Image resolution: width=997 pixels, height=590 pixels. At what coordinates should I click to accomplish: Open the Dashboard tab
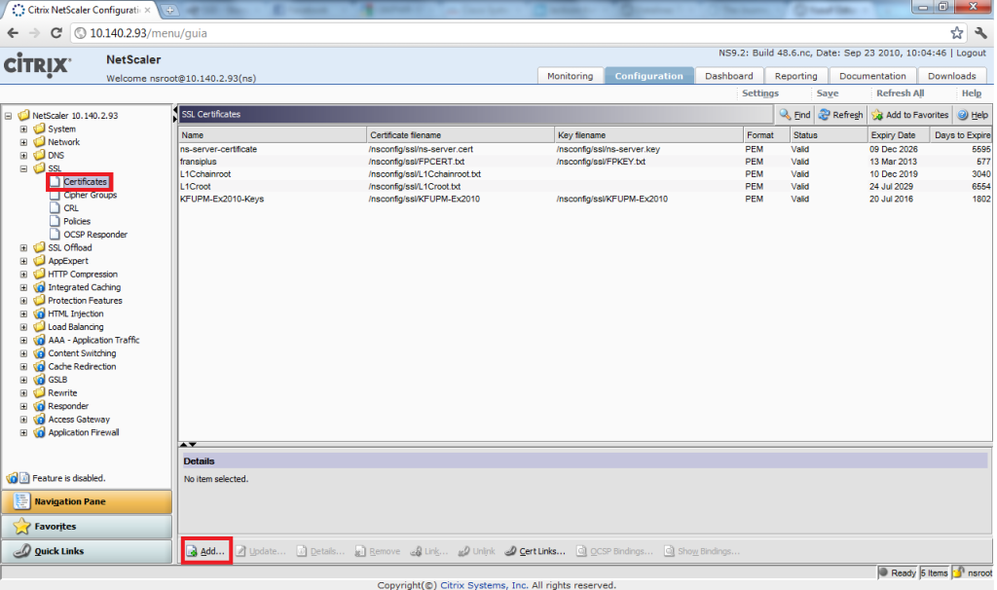(x=728, y=76)
